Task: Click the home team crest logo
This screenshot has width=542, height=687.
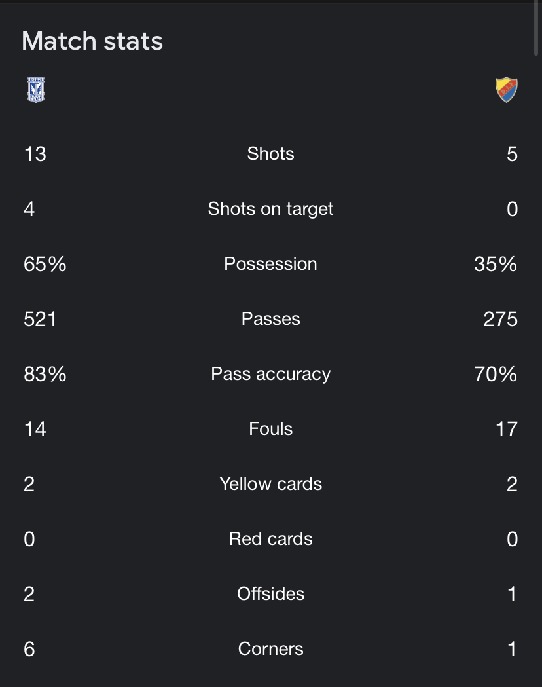Action: [36, 90]
